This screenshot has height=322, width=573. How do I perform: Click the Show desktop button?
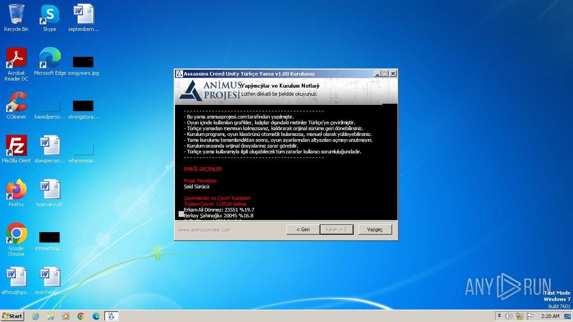[568, 316]
